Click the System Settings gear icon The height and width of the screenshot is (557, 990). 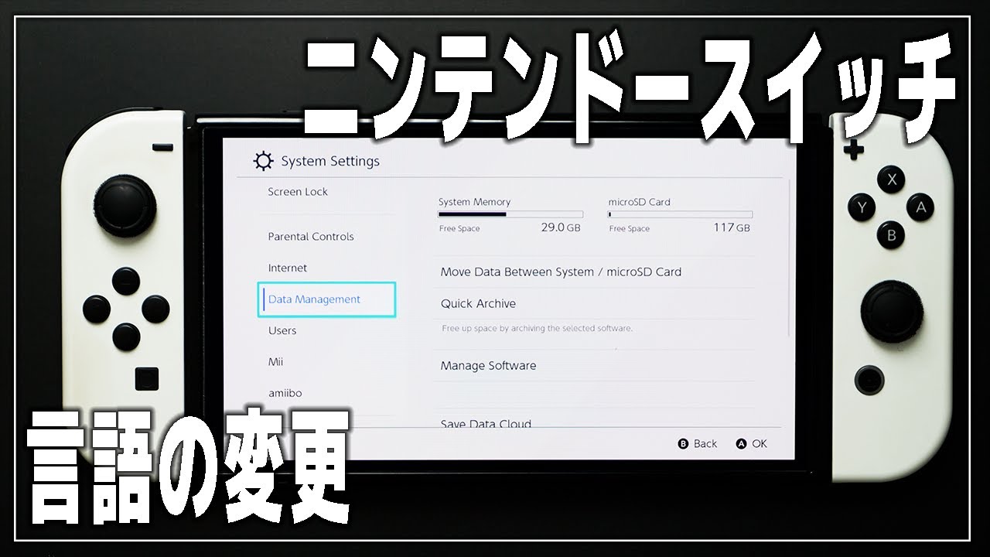[x=263, y=159]
